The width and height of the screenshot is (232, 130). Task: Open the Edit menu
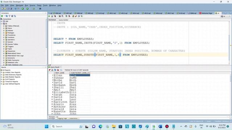(7, 5)
